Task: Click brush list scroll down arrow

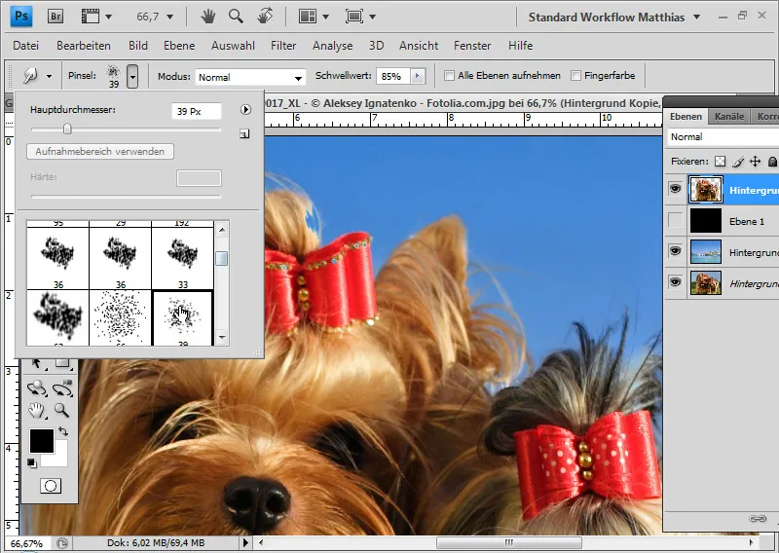Action: [222, 338]
